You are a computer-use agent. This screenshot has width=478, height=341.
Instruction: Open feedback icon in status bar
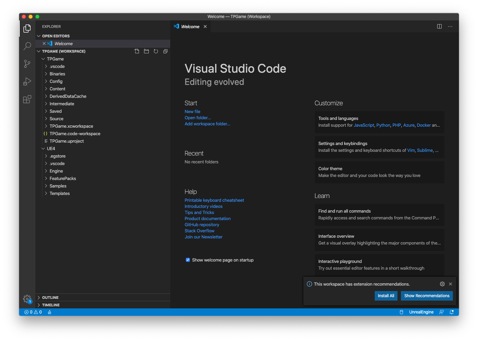click(441, 312)
